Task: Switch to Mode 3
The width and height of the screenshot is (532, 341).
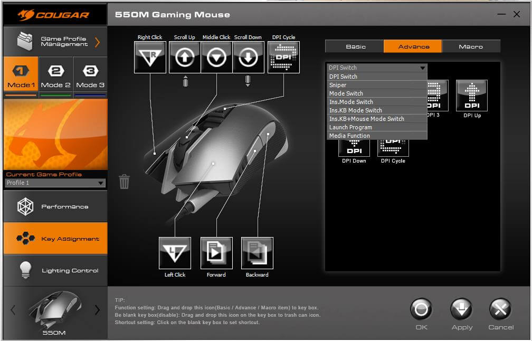Action: click(90, 76)
